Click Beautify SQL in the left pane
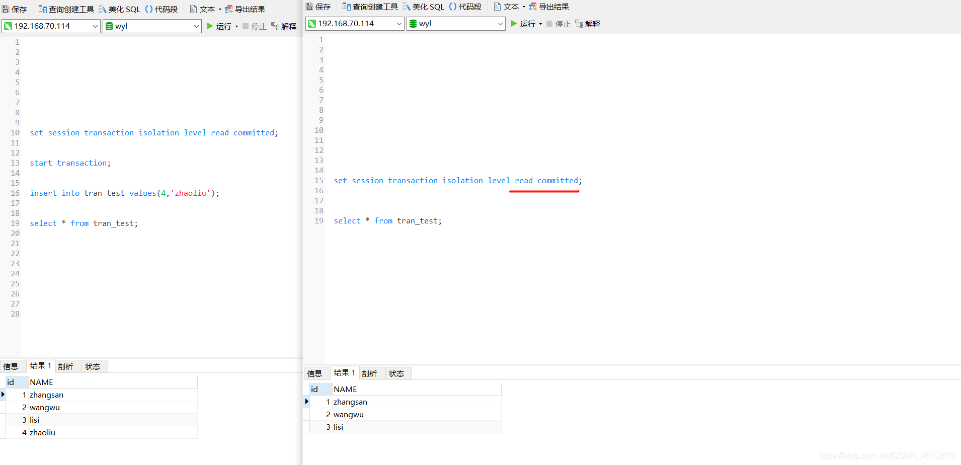Screen dimensions: 961x465 coord(120,9)
